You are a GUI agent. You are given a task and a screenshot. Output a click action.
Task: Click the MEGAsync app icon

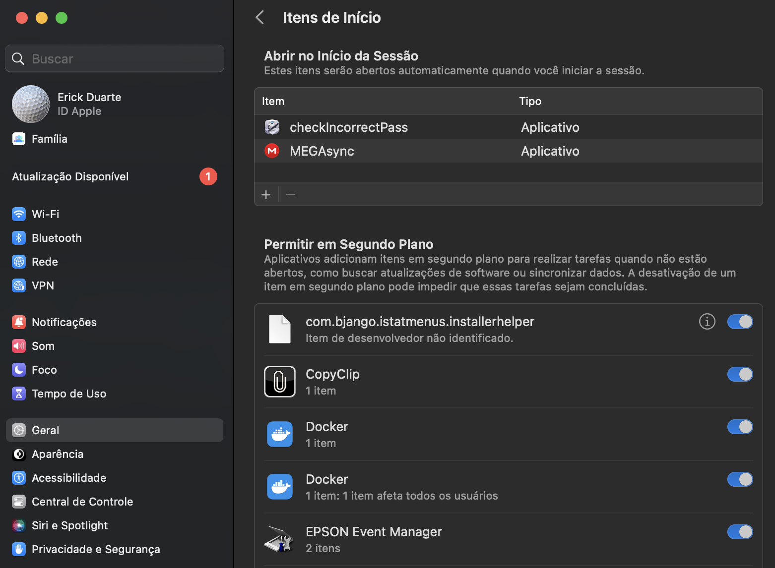click(x=272, y=151)
